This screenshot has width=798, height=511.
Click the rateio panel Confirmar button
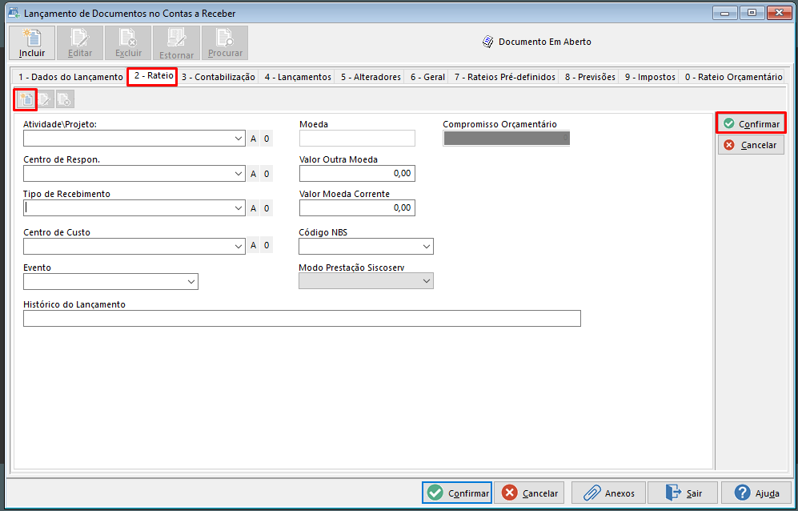(752, 124)
